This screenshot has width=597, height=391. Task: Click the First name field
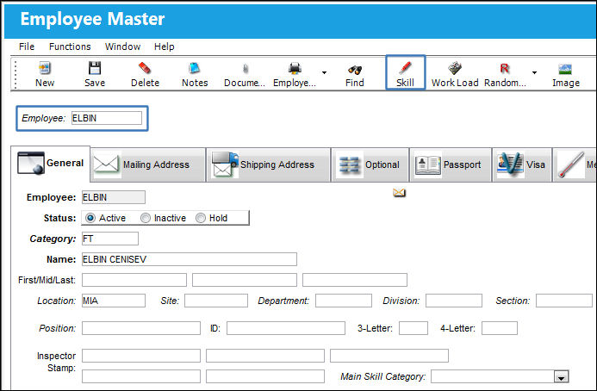pos(134,280)
